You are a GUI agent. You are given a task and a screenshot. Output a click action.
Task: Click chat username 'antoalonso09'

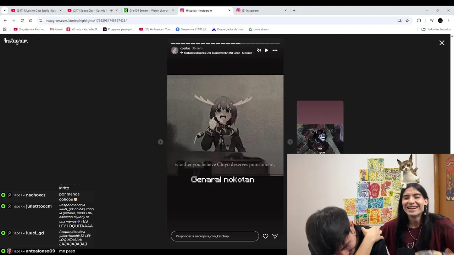coord(40,251)
